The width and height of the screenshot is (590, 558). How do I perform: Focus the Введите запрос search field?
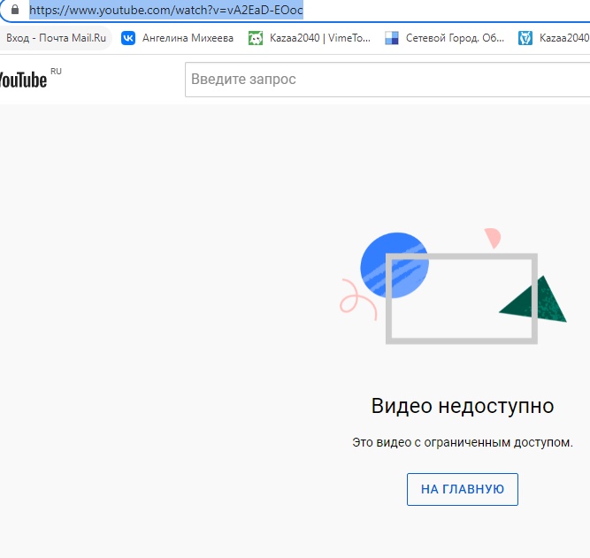pyautogui.click(x=385, y=80)
